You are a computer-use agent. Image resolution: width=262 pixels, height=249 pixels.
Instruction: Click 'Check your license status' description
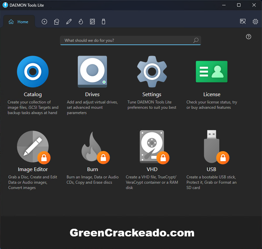click(x=212, y=105)
